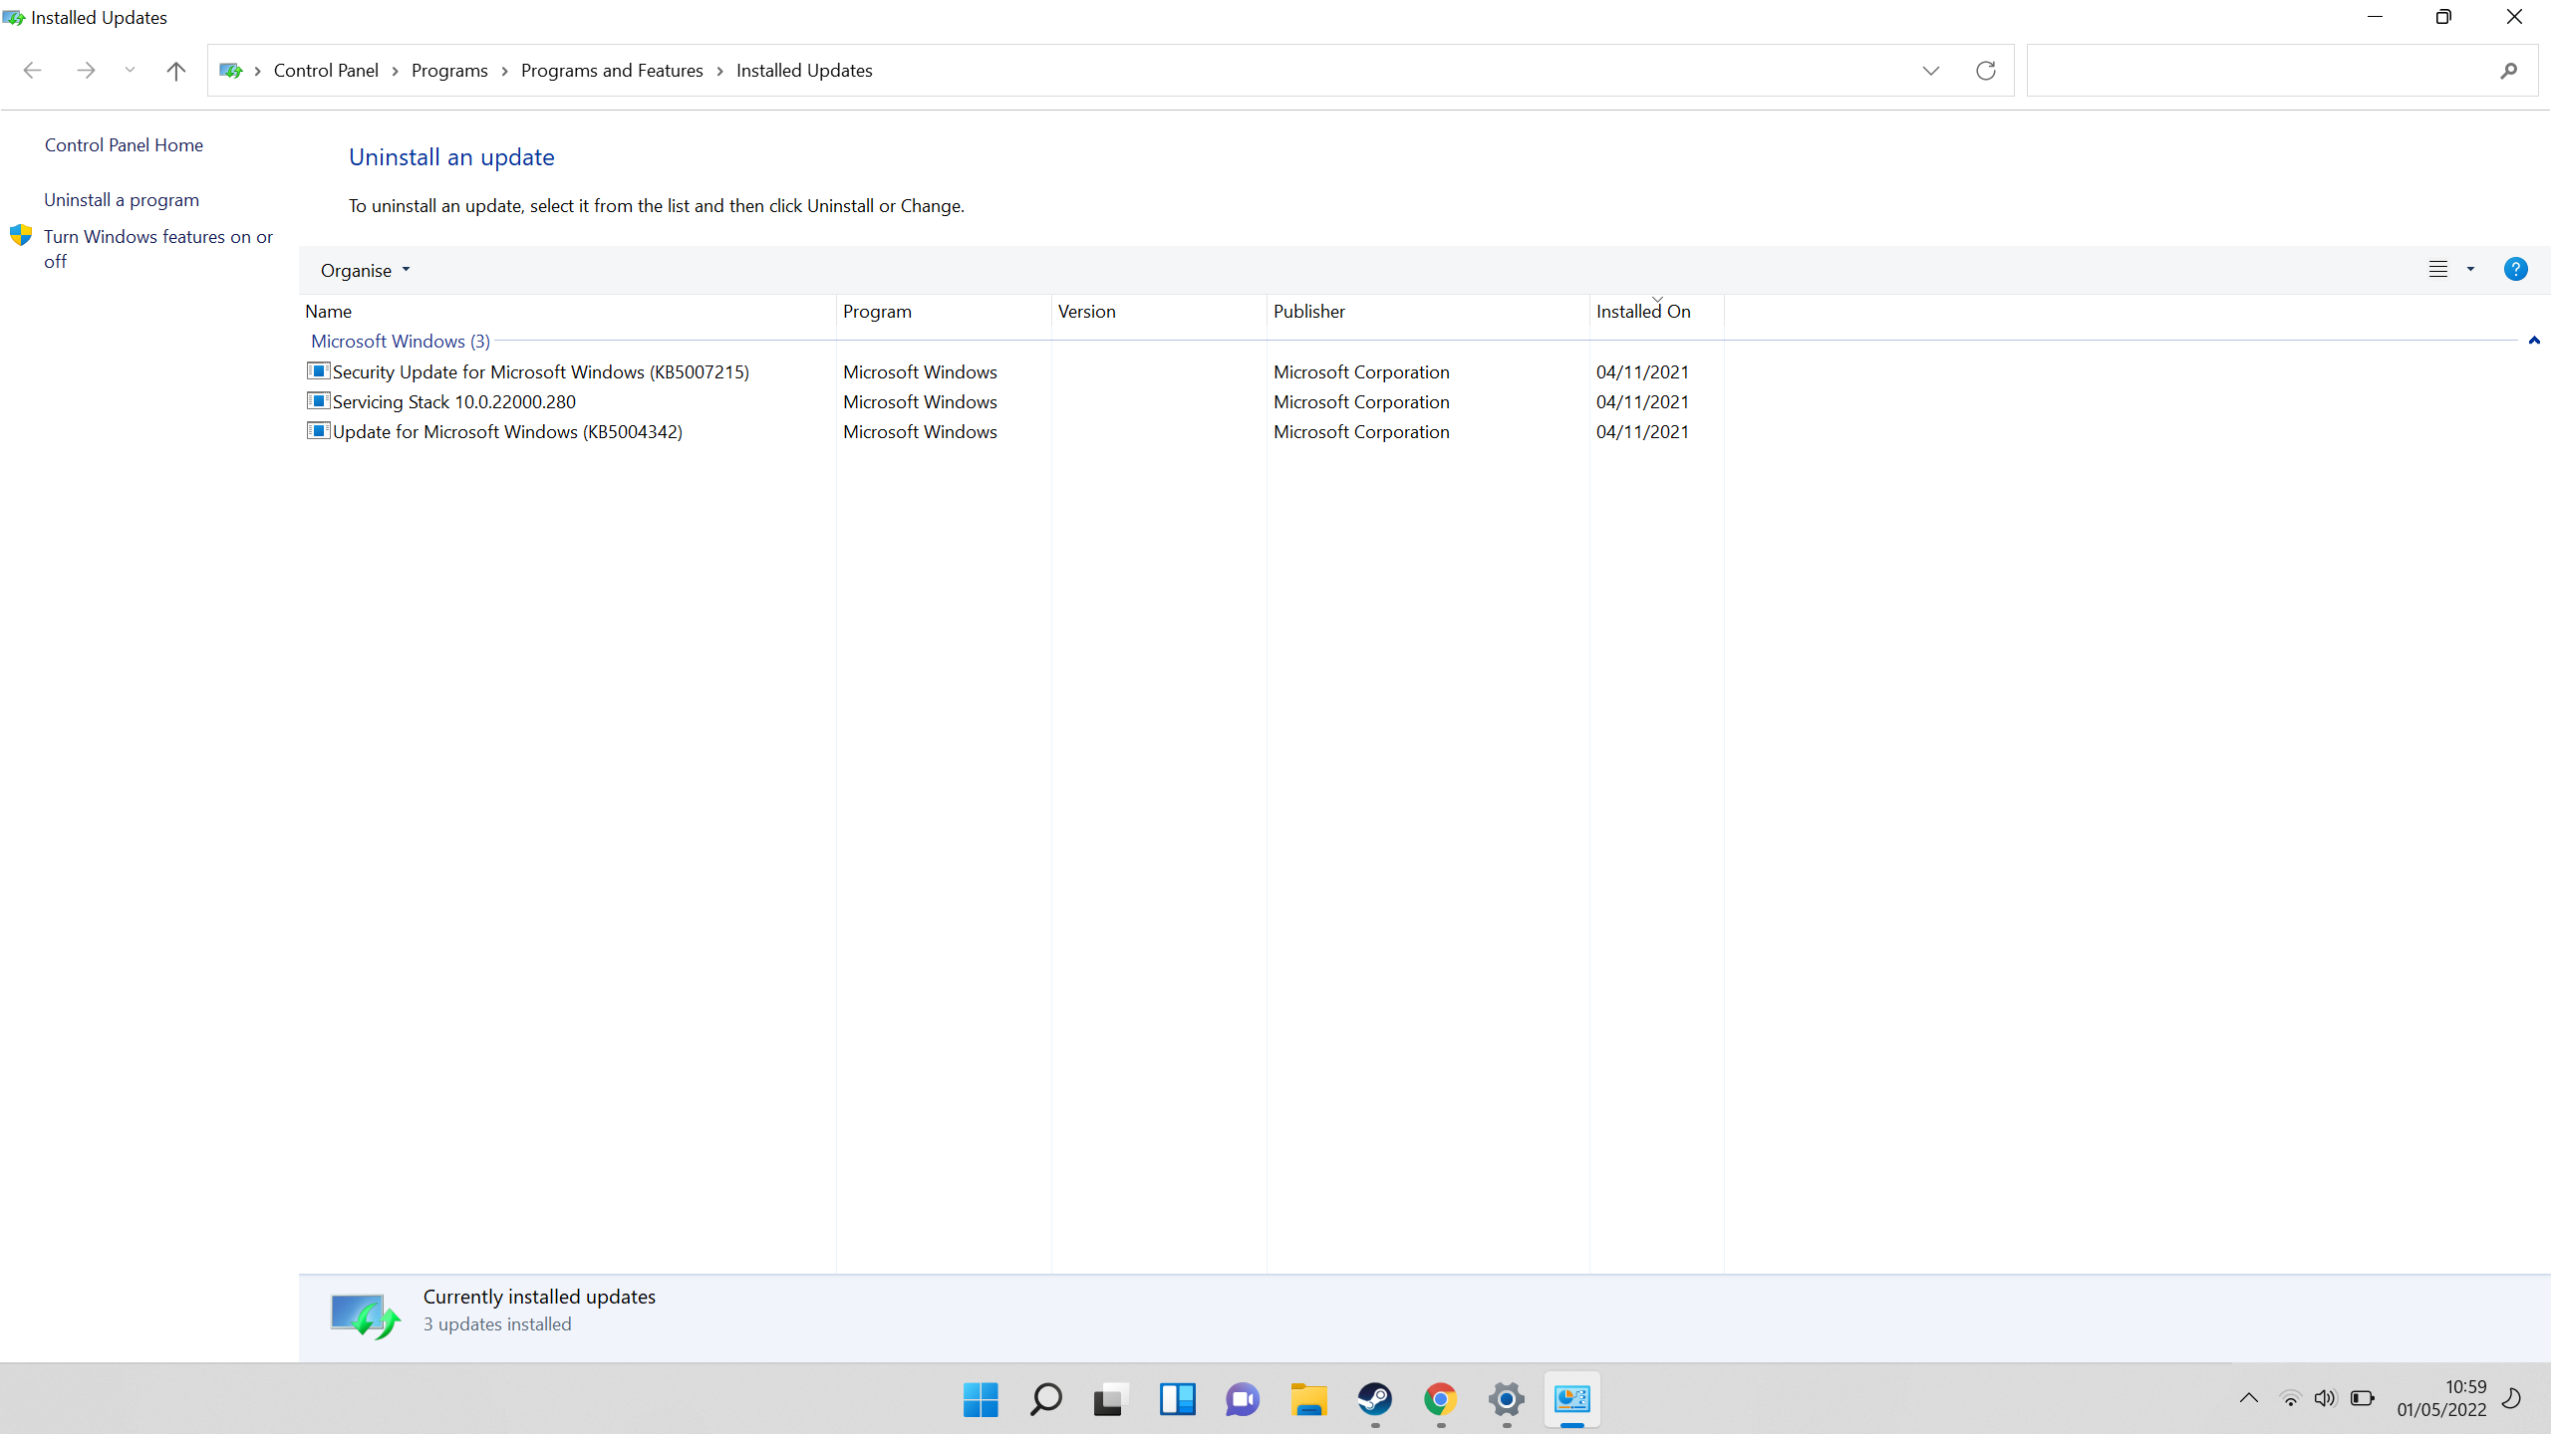The height and width of the screenshot is (1434, 2551).
Task: Click the search magnifier icon
Action: point(2509,71)
